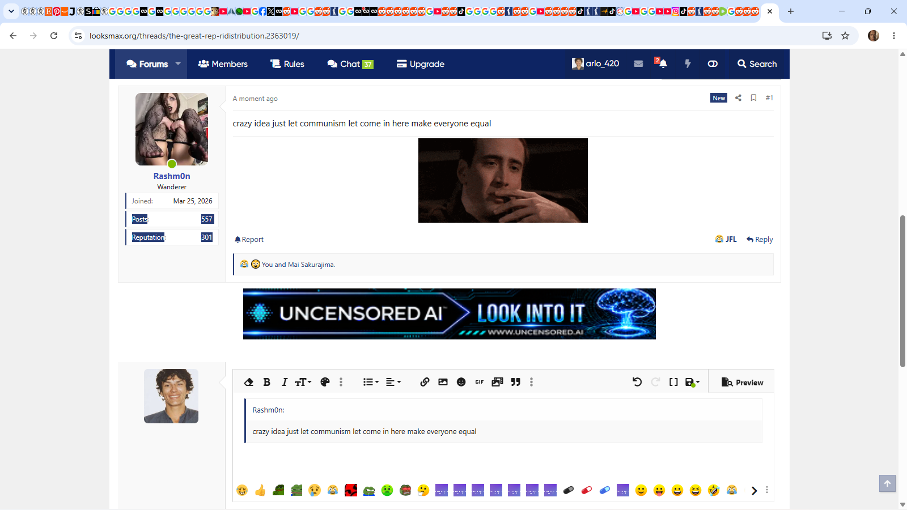Click the scroll-to-top arrow button

click(888, 483)
